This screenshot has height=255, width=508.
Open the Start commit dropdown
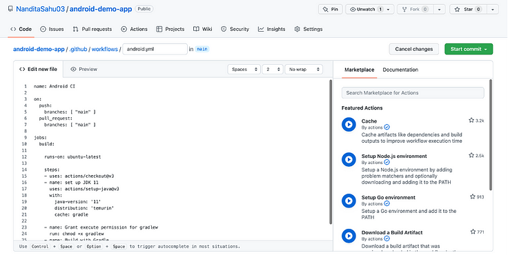[469, 49]
